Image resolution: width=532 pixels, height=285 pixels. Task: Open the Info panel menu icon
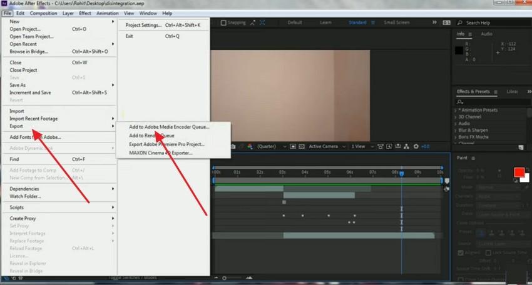click(470, 34)
